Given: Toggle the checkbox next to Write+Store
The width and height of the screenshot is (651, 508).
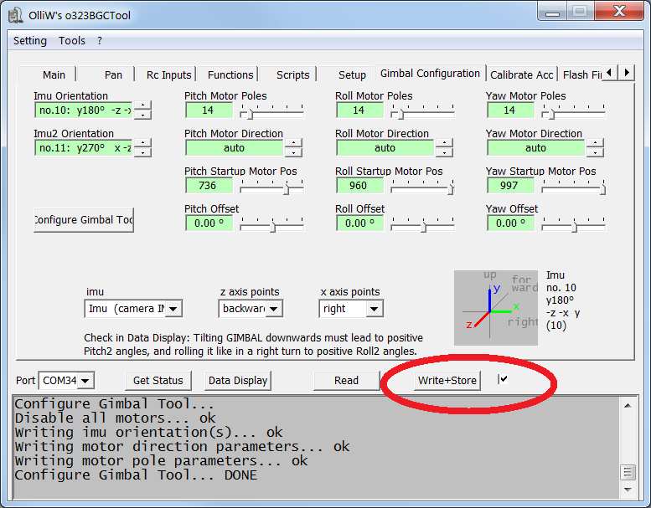Looking at the screenshot, I should (503, 380).
